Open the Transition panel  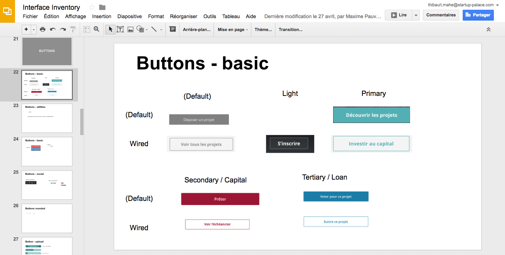(x=290, y=30)
